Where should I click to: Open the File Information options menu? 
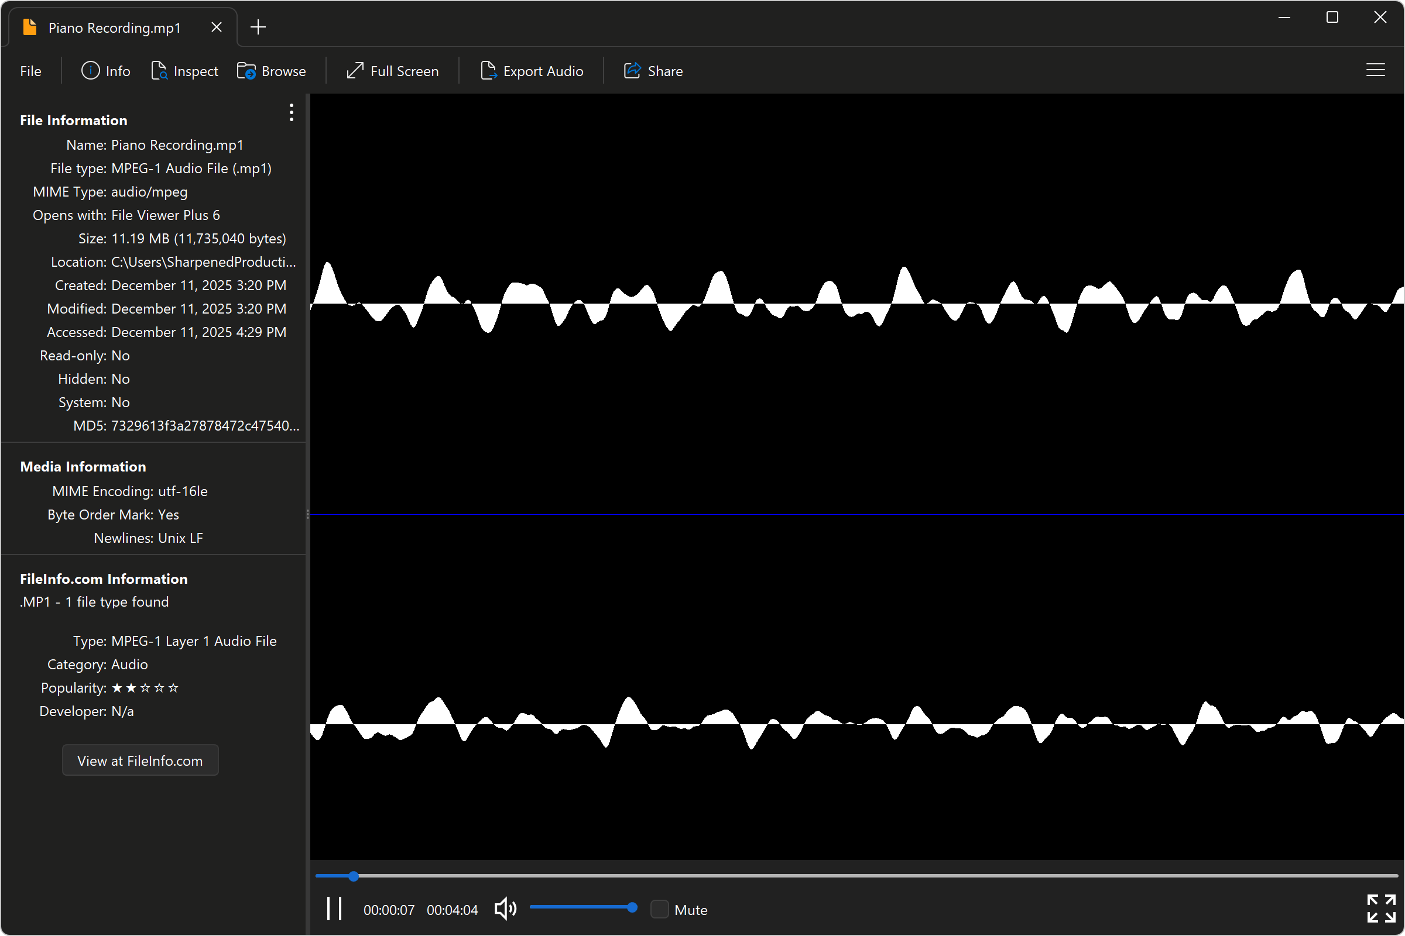tap(291, 112)
